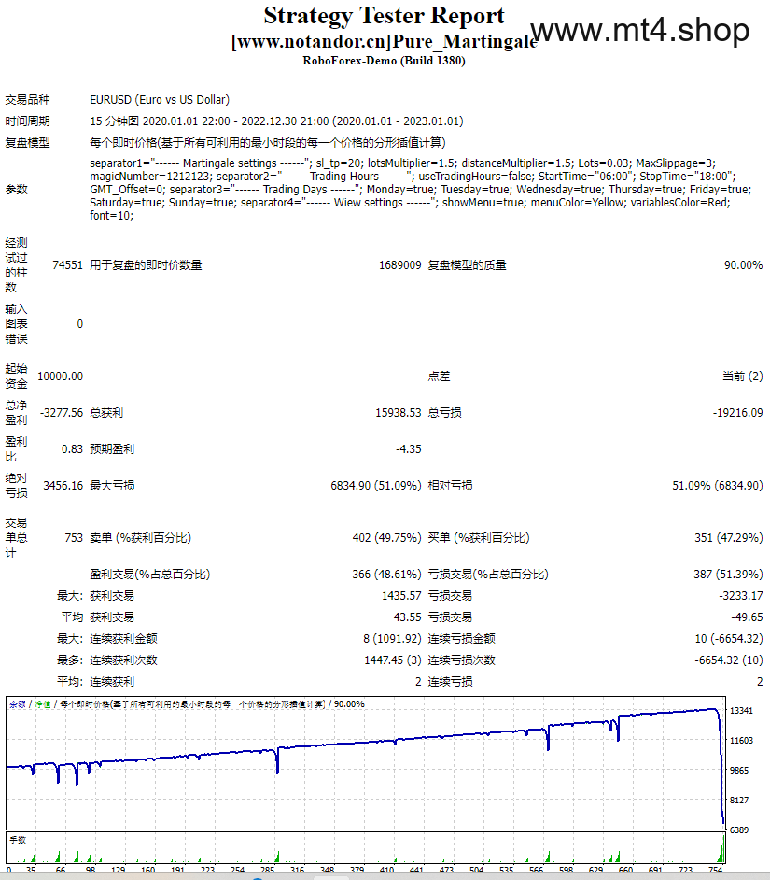Click the bars in test value 74551

(67, 265)
